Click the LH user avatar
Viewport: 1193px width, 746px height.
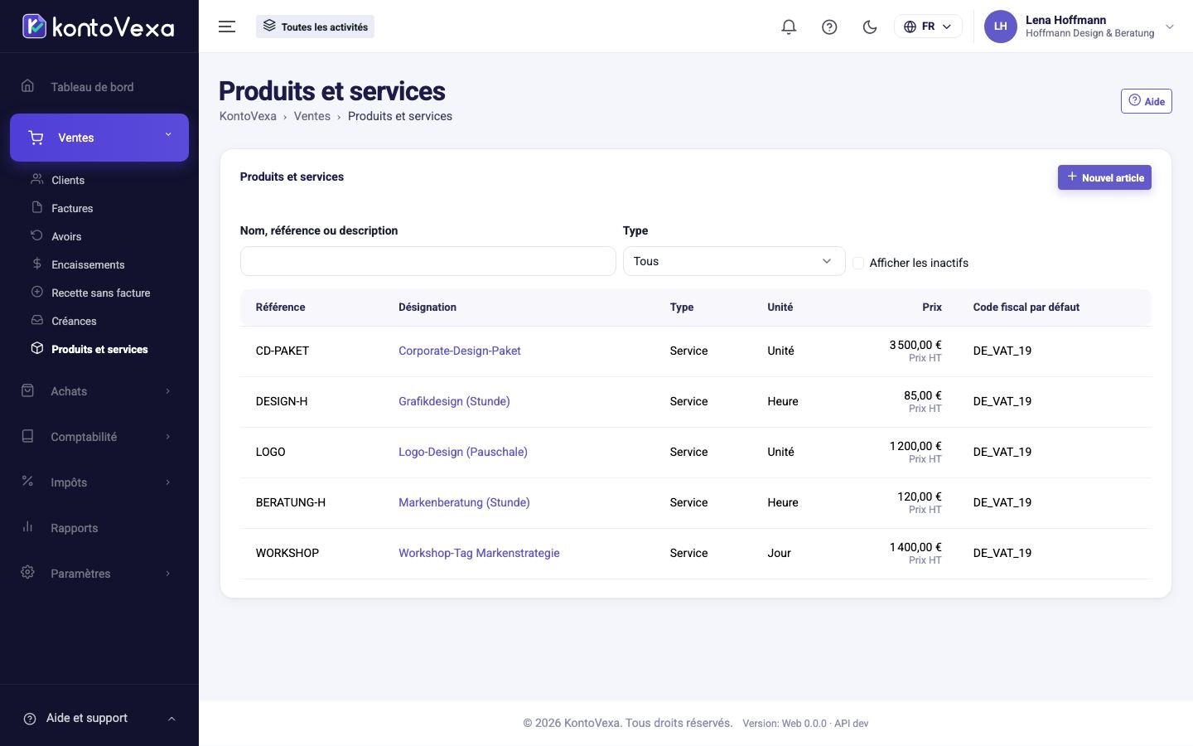coord(1000,27)
